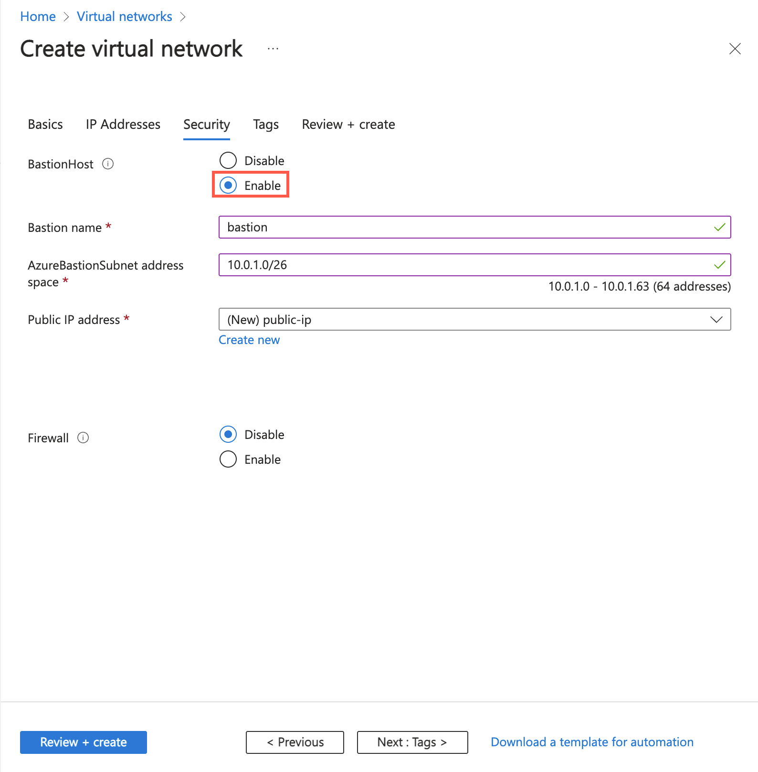Select Disable for Firewall
Screen dimensions: 758x772
tap(228, 434)
